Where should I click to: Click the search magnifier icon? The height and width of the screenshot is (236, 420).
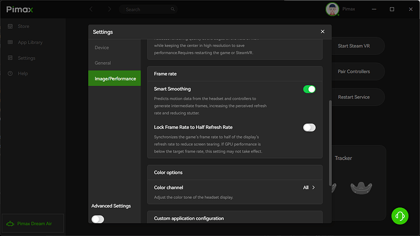(172, 9)
